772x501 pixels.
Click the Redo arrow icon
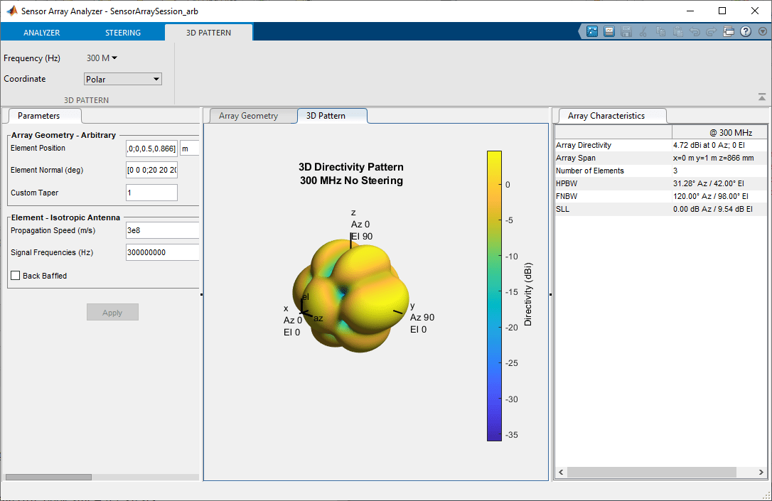[712, 32]
